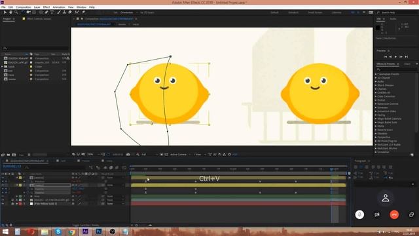Select the Brush tool

(x=59, y=12)
